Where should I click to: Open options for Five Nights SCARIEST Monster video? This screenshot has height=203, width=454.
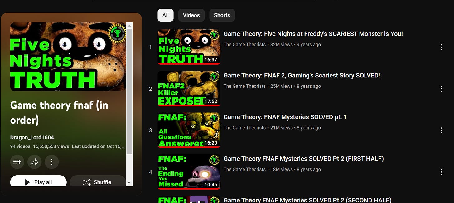pyautogui.click(x=441, y=47)
